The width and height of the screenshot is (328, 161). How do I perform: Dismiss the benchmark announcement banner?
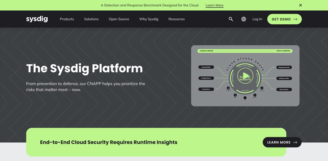(x=300, y=5)
